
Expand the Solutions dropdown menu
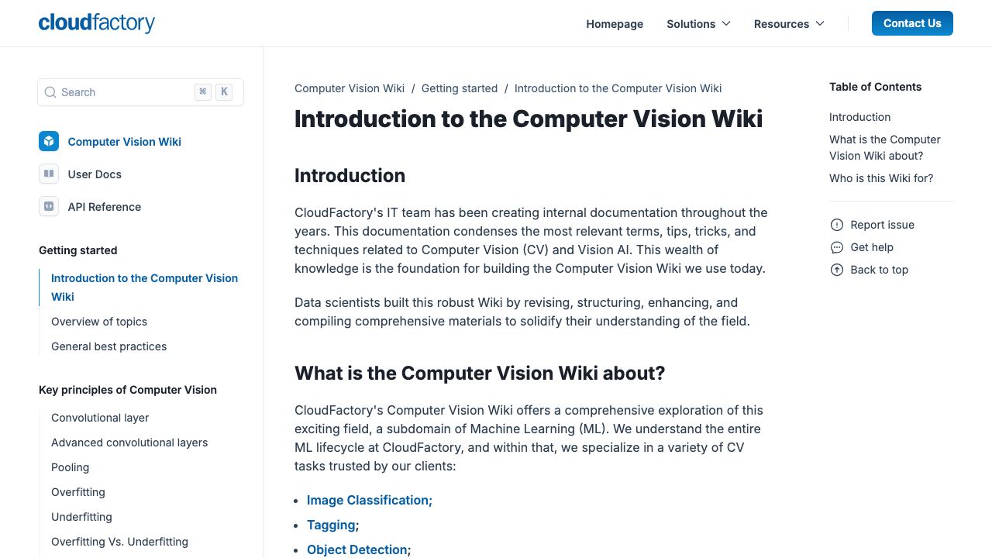(x=698, y=24)
